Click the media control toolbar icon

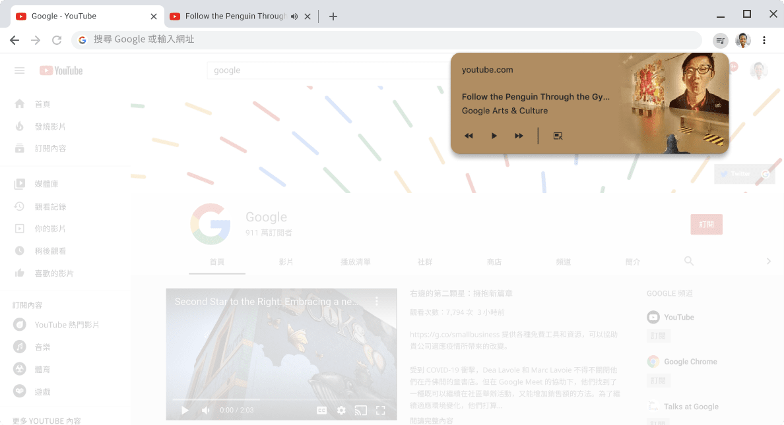coord(721,40)
